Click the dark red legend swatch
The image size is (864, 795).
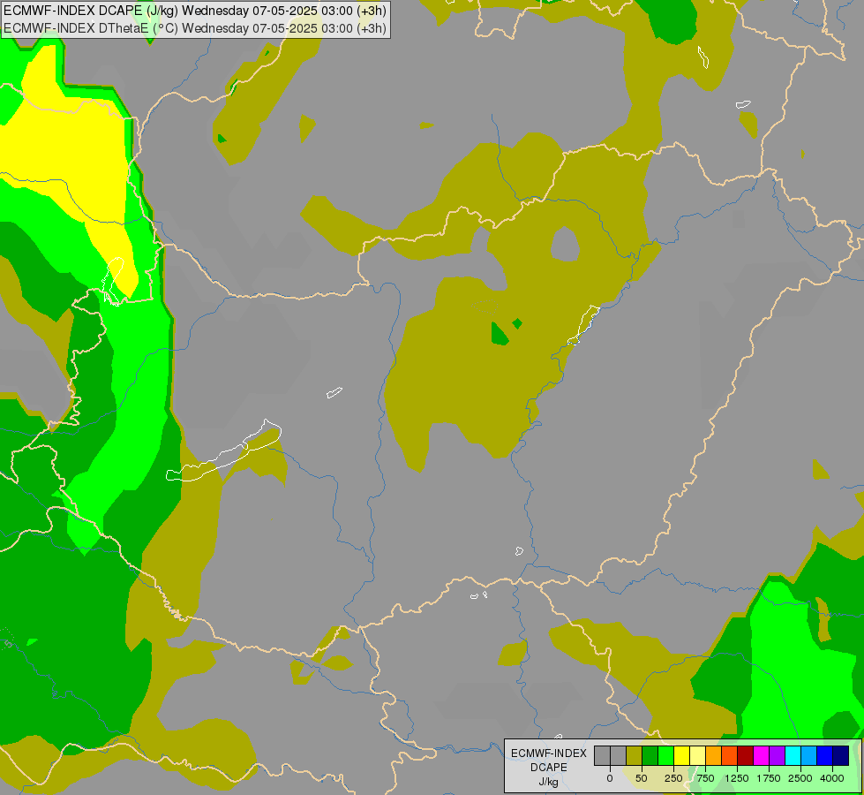click(746, 755)
